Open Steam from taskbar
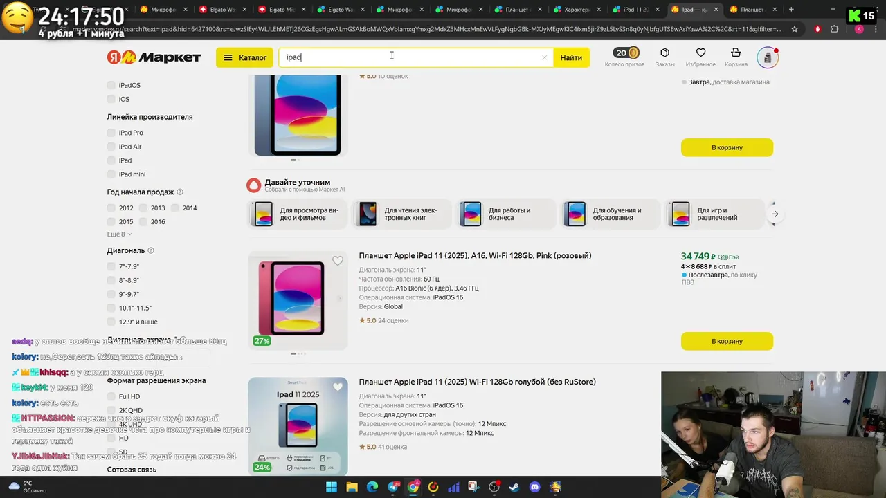 coord(514,487)
